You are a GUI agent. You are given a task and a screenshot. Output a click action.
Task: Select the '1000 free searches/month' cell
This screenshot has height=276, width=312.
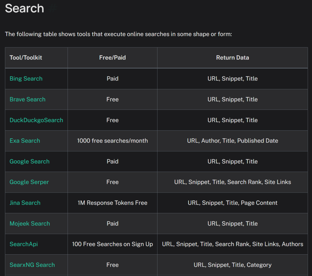coord(112,141)
